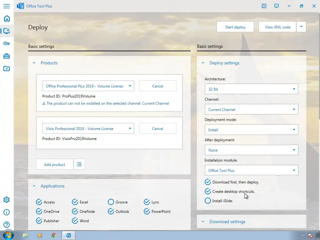Screen dimensions: 320x240
Task: Open Office Professional Plus 2019 product dropdown
Action: (x=88, y=86)
